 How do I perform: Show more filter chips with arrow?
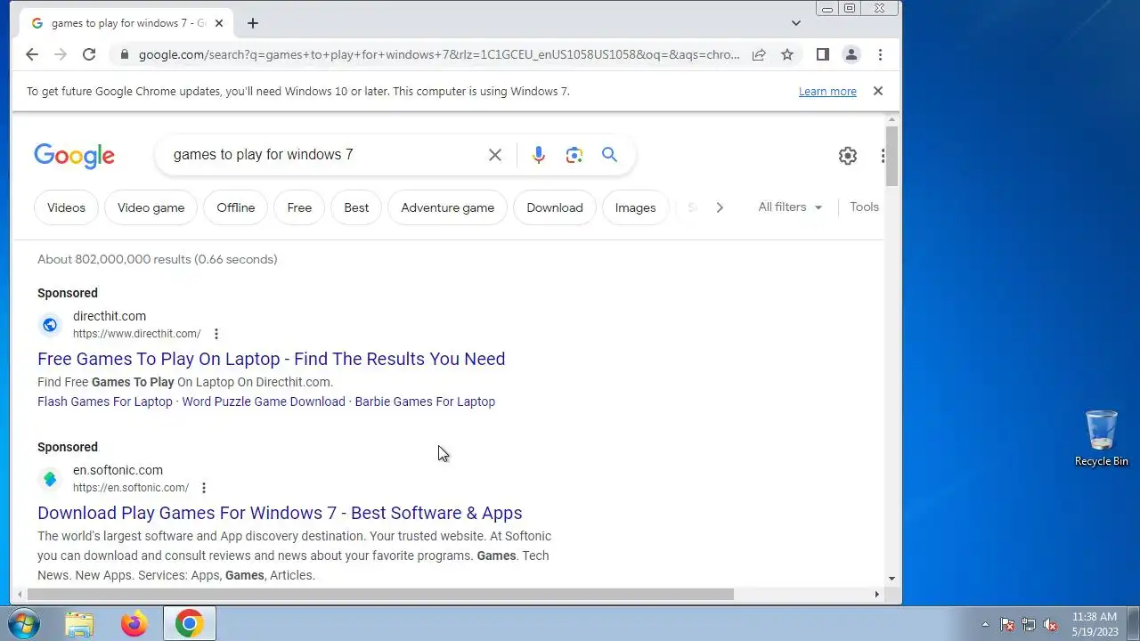point(720,207)
